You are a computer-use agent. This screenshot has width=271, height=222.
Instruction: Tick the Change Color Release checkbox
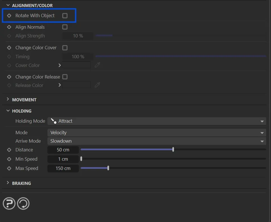point(65,77)
